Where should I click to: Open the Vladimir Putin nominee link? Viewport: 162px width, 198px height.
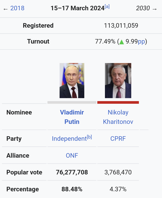point(72,117)
